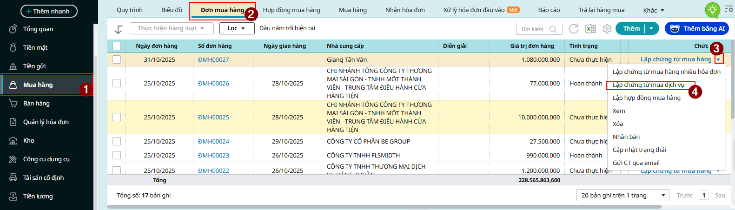Open order link ĐMH00026
The height and width of the screenshot is (210, 735).
pyautogui.click(x=213, y=83)
